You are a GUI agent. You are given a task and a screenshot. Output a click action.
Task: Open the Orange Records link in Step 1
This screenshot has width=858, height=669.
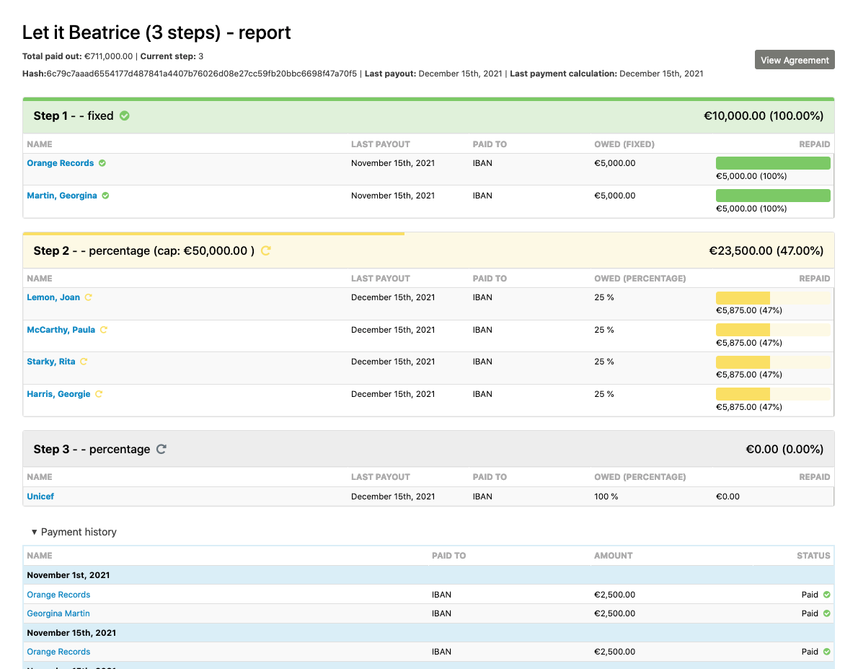click(x=60, y=162)
